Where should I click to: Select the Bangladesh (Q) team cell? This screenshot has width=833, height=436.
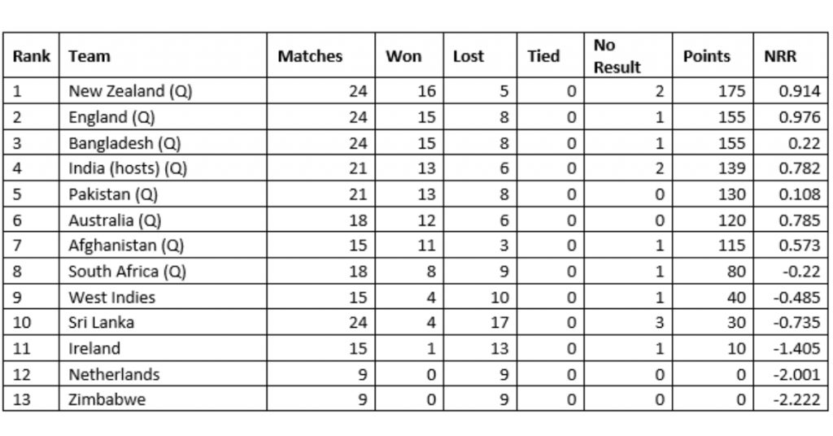(x=163, y=142)
